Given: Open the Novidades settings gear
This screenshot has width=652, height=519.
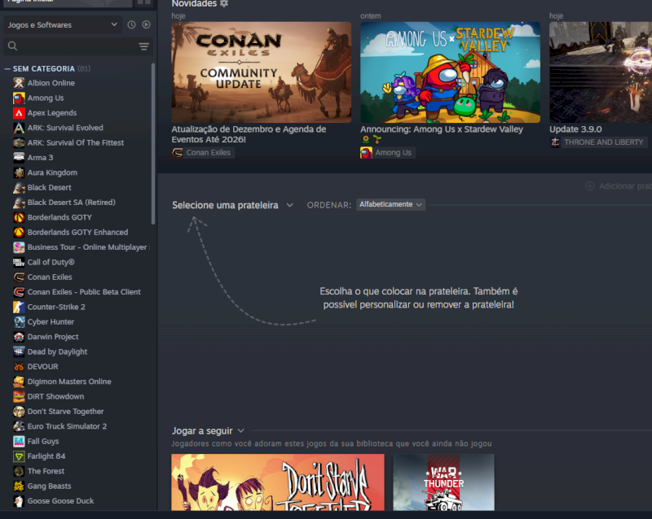Looking at the screenshot, I should click(224, 3).
